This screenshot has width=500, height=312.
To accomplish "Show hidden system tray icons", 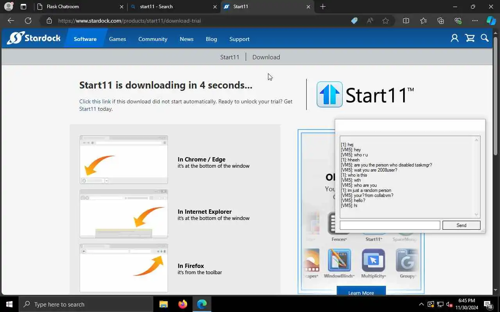I will tap(421, 304).
